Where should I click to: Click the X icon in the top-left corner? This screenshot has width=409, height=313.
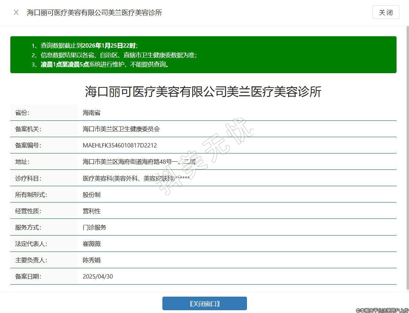[x=16, y=12]
